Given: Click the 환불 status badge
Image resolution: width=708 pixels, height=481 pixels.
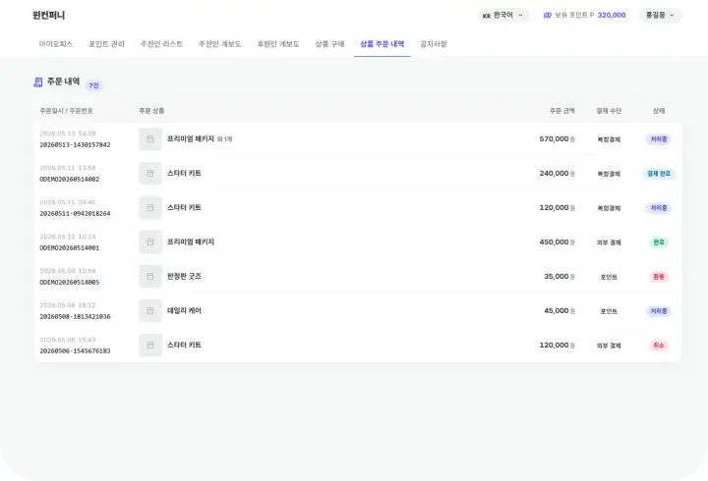Looking at the screenshot, I should point(658,277).
